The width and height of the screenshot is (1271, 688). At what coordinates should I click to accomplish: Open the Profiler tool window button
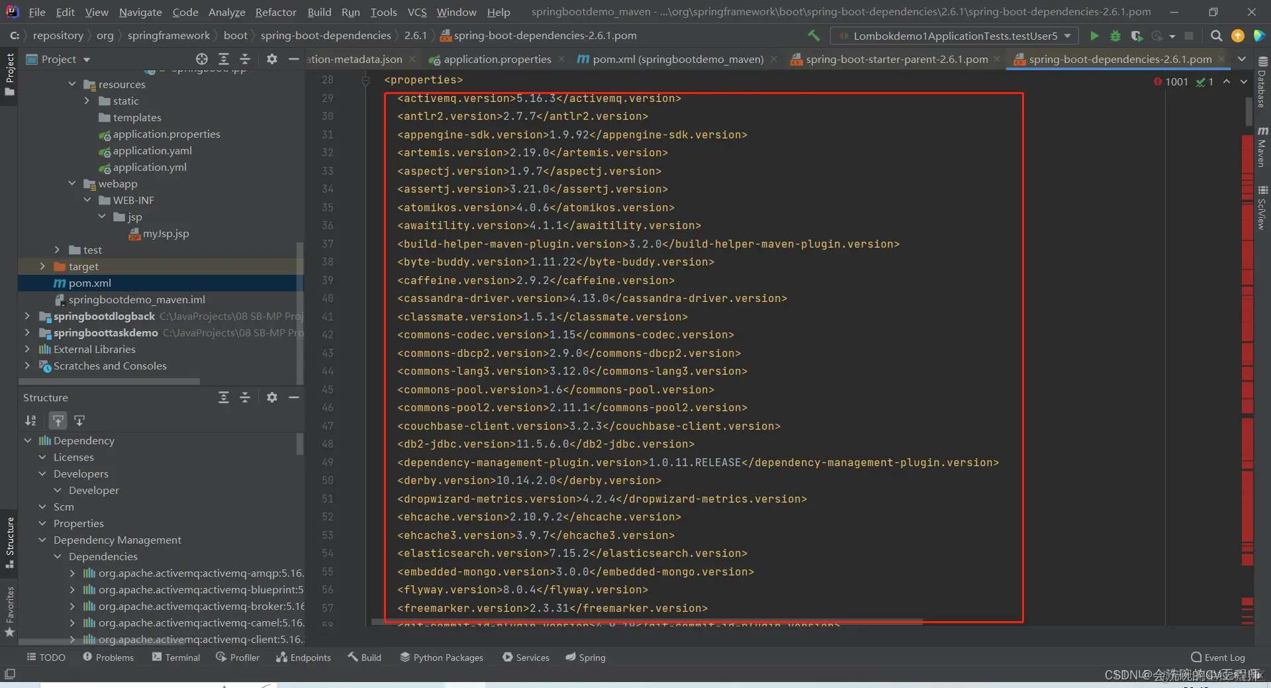238,657
